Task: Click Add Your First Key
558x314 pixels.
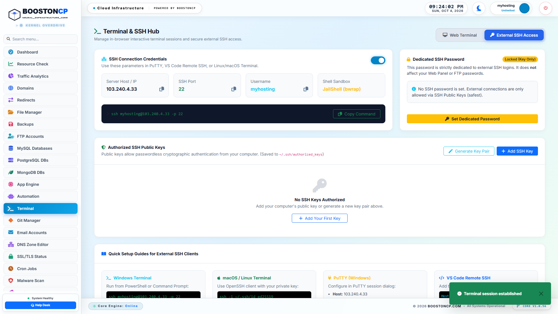Action: tap(319, 218)
